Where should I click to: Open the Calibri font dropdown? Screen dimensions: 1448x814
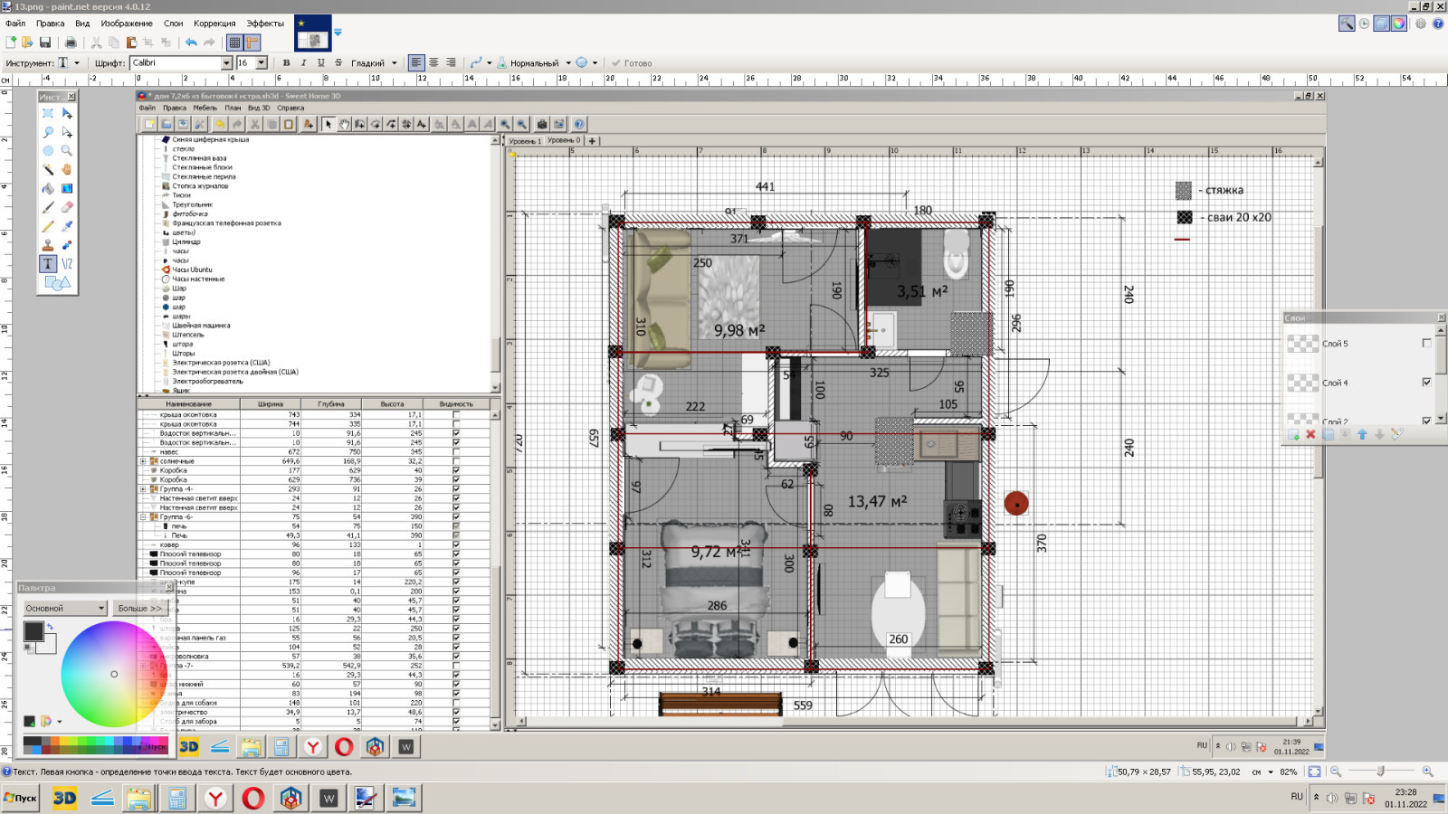tap(227, 63)
